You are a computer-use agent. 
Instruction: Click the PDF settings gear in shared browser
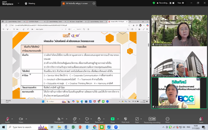[147, 29]
